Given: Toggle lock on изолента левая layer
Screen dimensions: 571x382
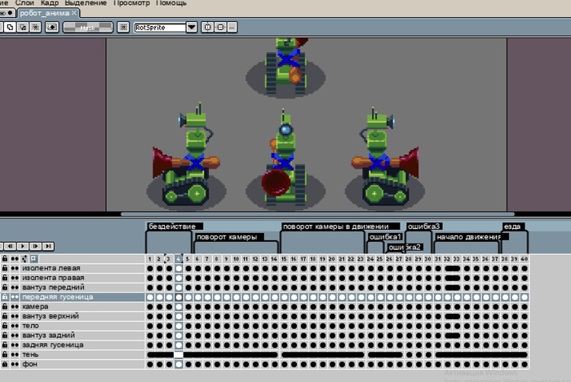Looking at the screenshot, I should pos(5,268).
